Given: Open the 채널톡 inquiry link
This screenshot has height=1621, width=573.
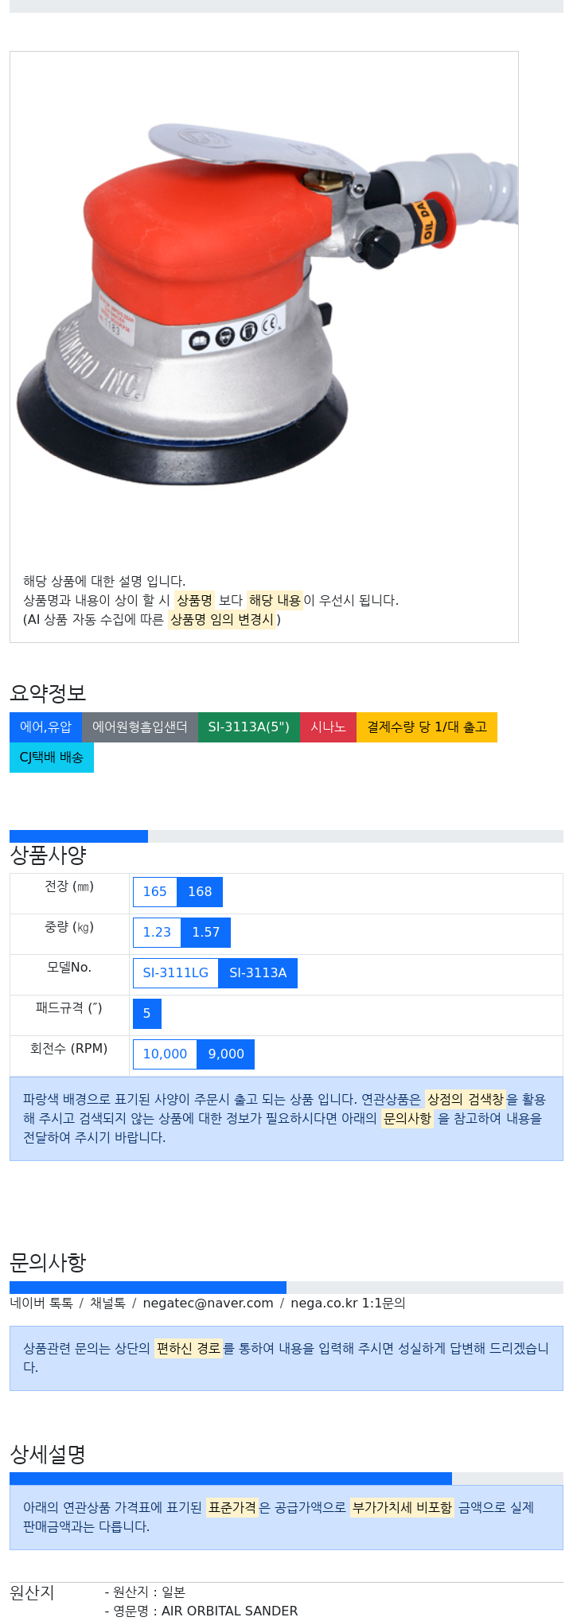Looking at the screenshot, I should coord(107,1303).
